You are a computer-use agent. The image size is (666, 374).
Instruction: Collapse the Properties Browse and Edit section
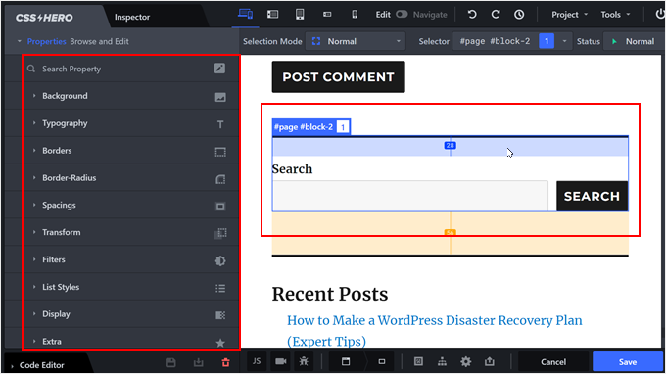(20, 41)
